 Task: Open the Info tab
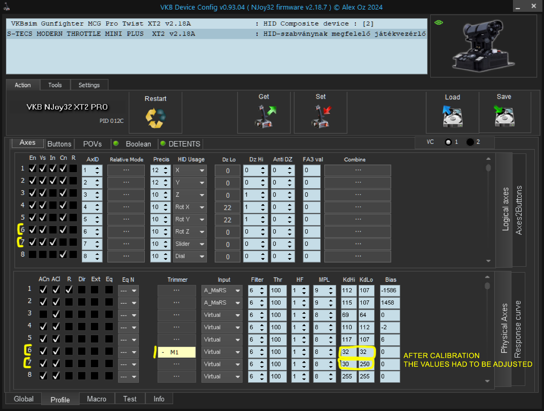pos(159,399)
